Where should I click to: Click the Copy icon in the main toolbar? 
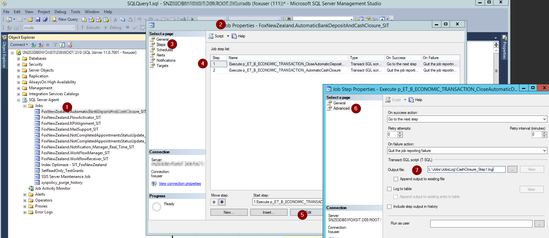(122, 19)
